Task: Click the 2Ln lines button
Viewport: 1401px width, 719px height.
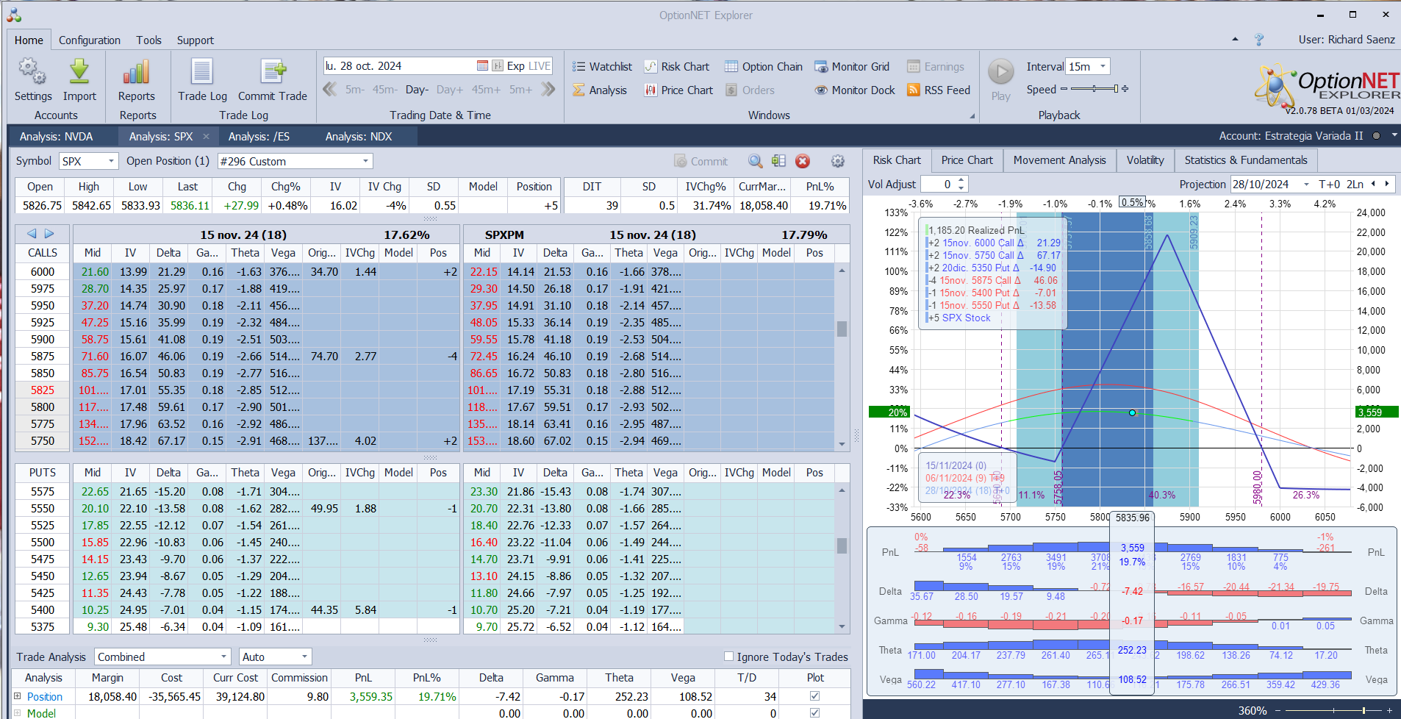Action: tap(1355, 184)
